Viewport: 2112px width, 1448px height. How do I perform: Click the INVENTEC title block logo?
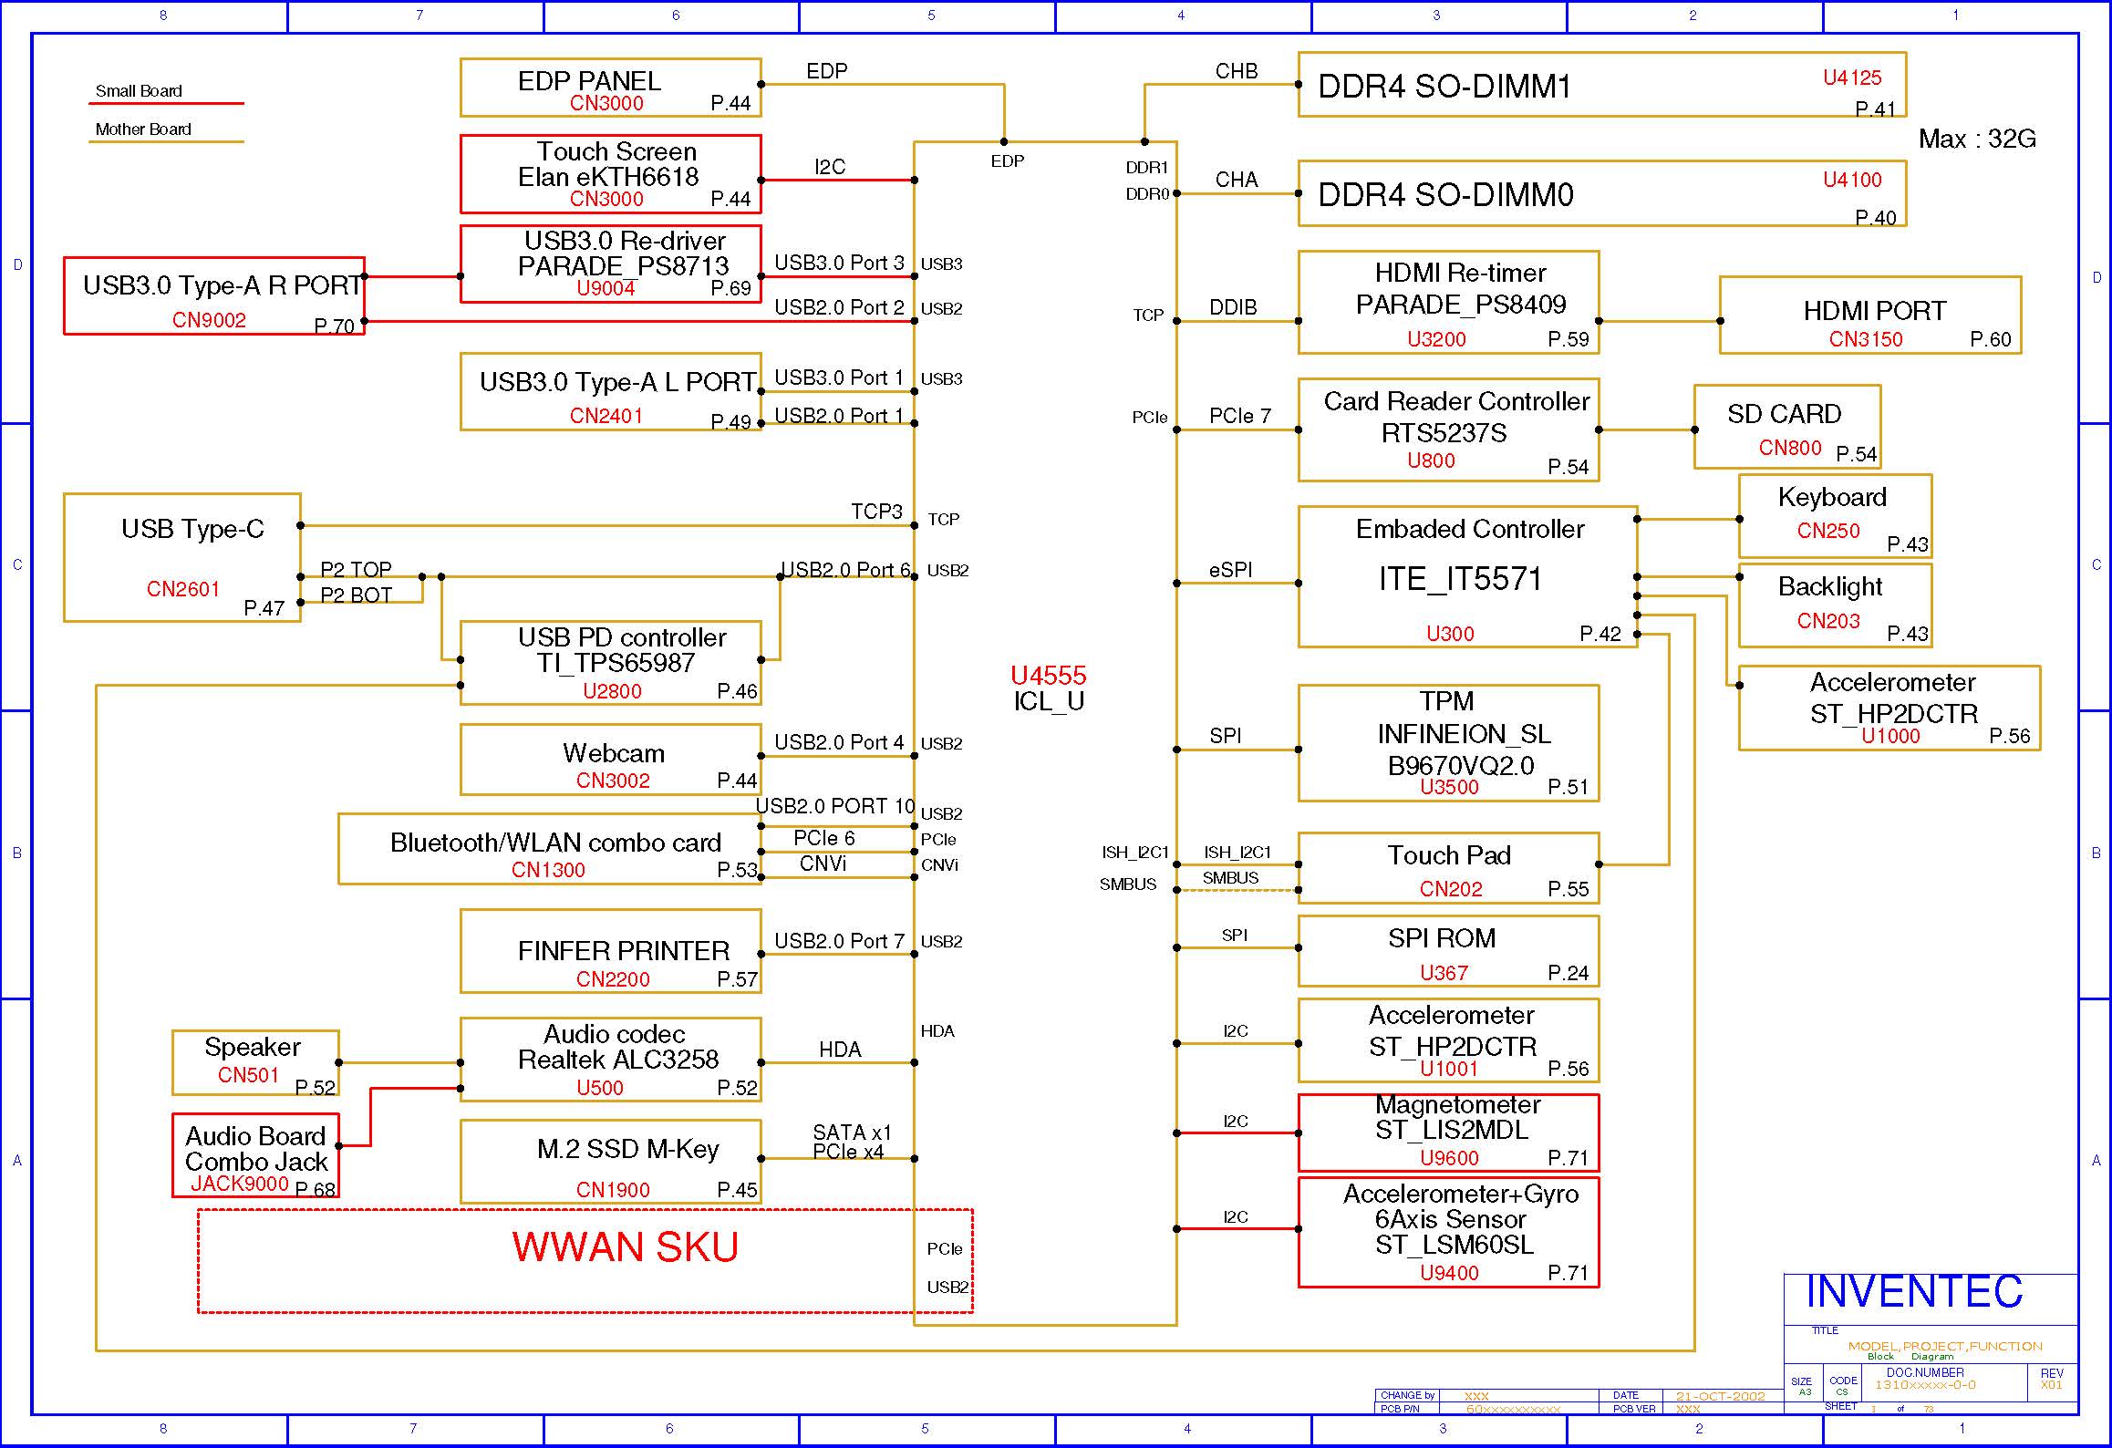click(x=1913, y=1292)
